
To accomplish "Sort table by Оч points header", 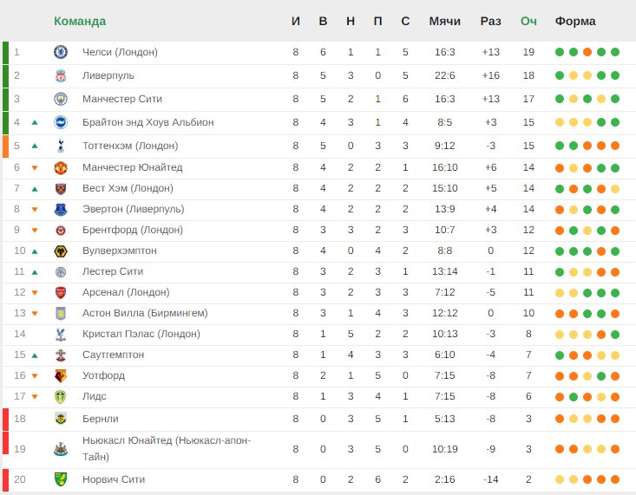I will pos(528,21).
